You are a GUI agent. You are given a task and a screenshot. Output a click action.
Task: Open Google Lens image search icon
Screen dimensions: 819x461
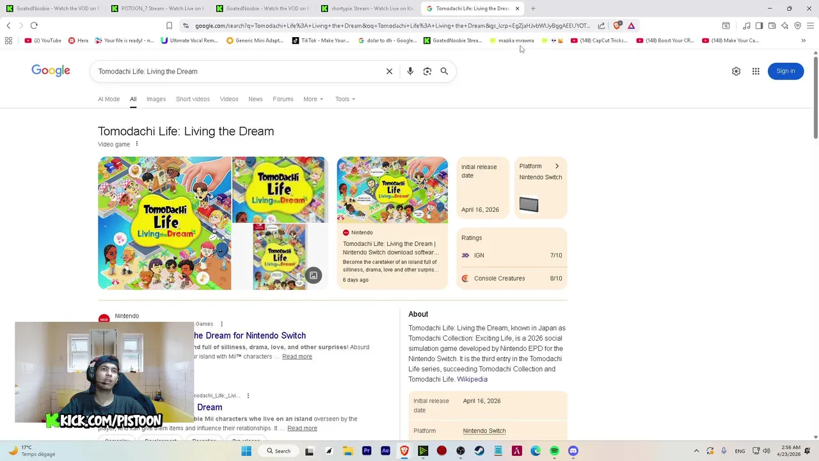(x=427, y=71)
